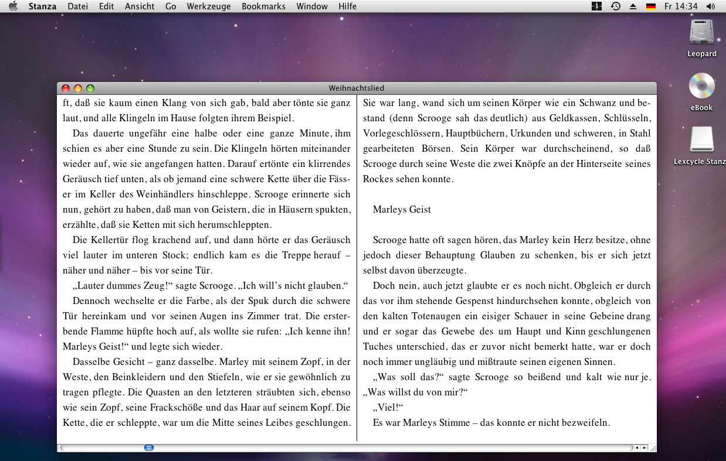This screenshot has width=726, height=461.
Task: Click the line "„Was willst du von mir?“"
Action: [415, 392]
